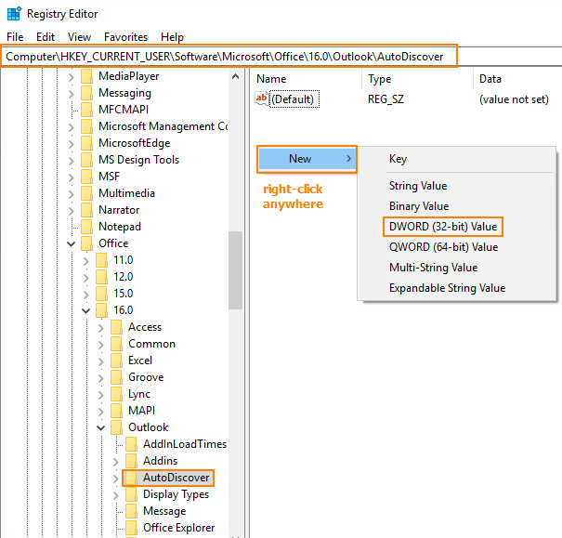Click the REG_SZ type cell
562x538 pixels.
coord(386,98)
